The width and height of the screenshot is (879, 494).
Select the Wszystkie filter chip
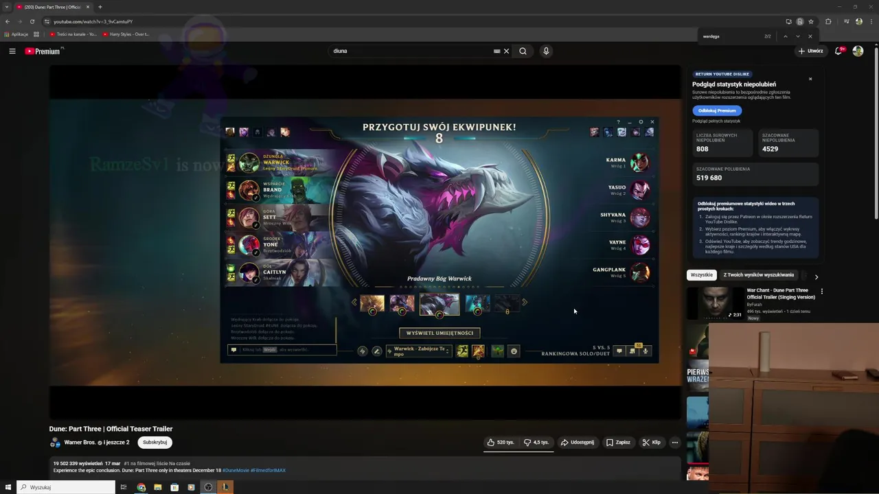point(701,275)
